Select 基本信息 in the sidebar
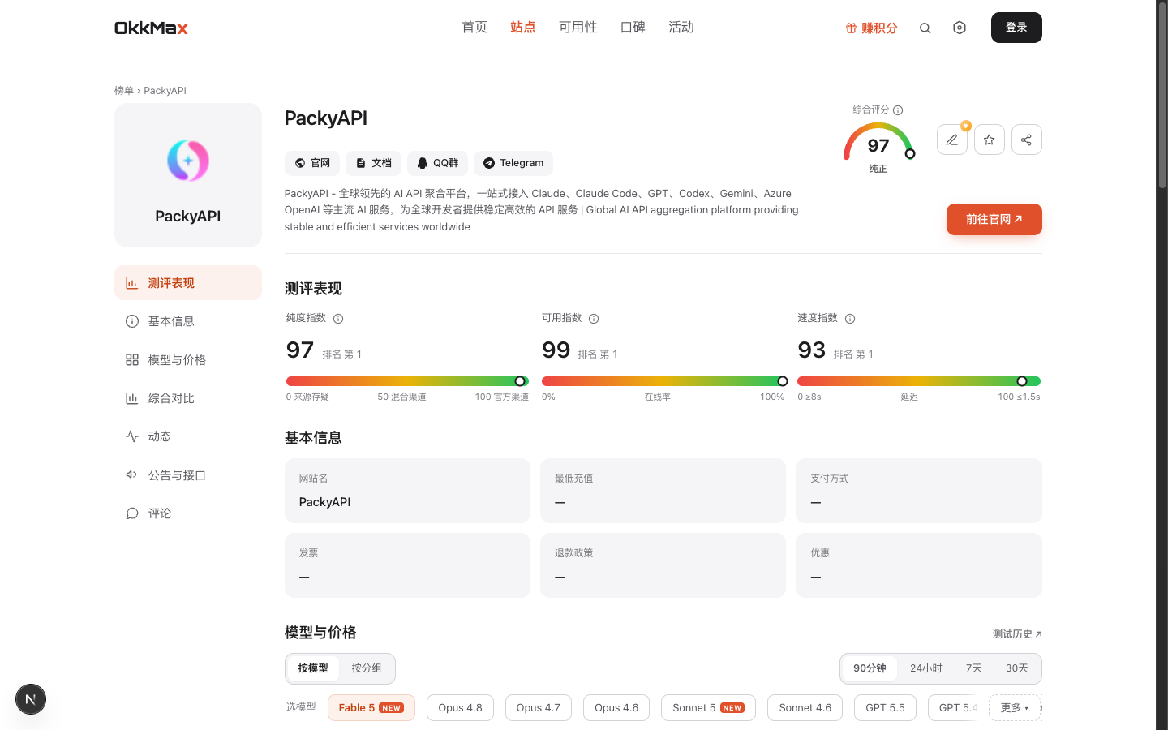1168x730 pixels. [x=188, y=321]
